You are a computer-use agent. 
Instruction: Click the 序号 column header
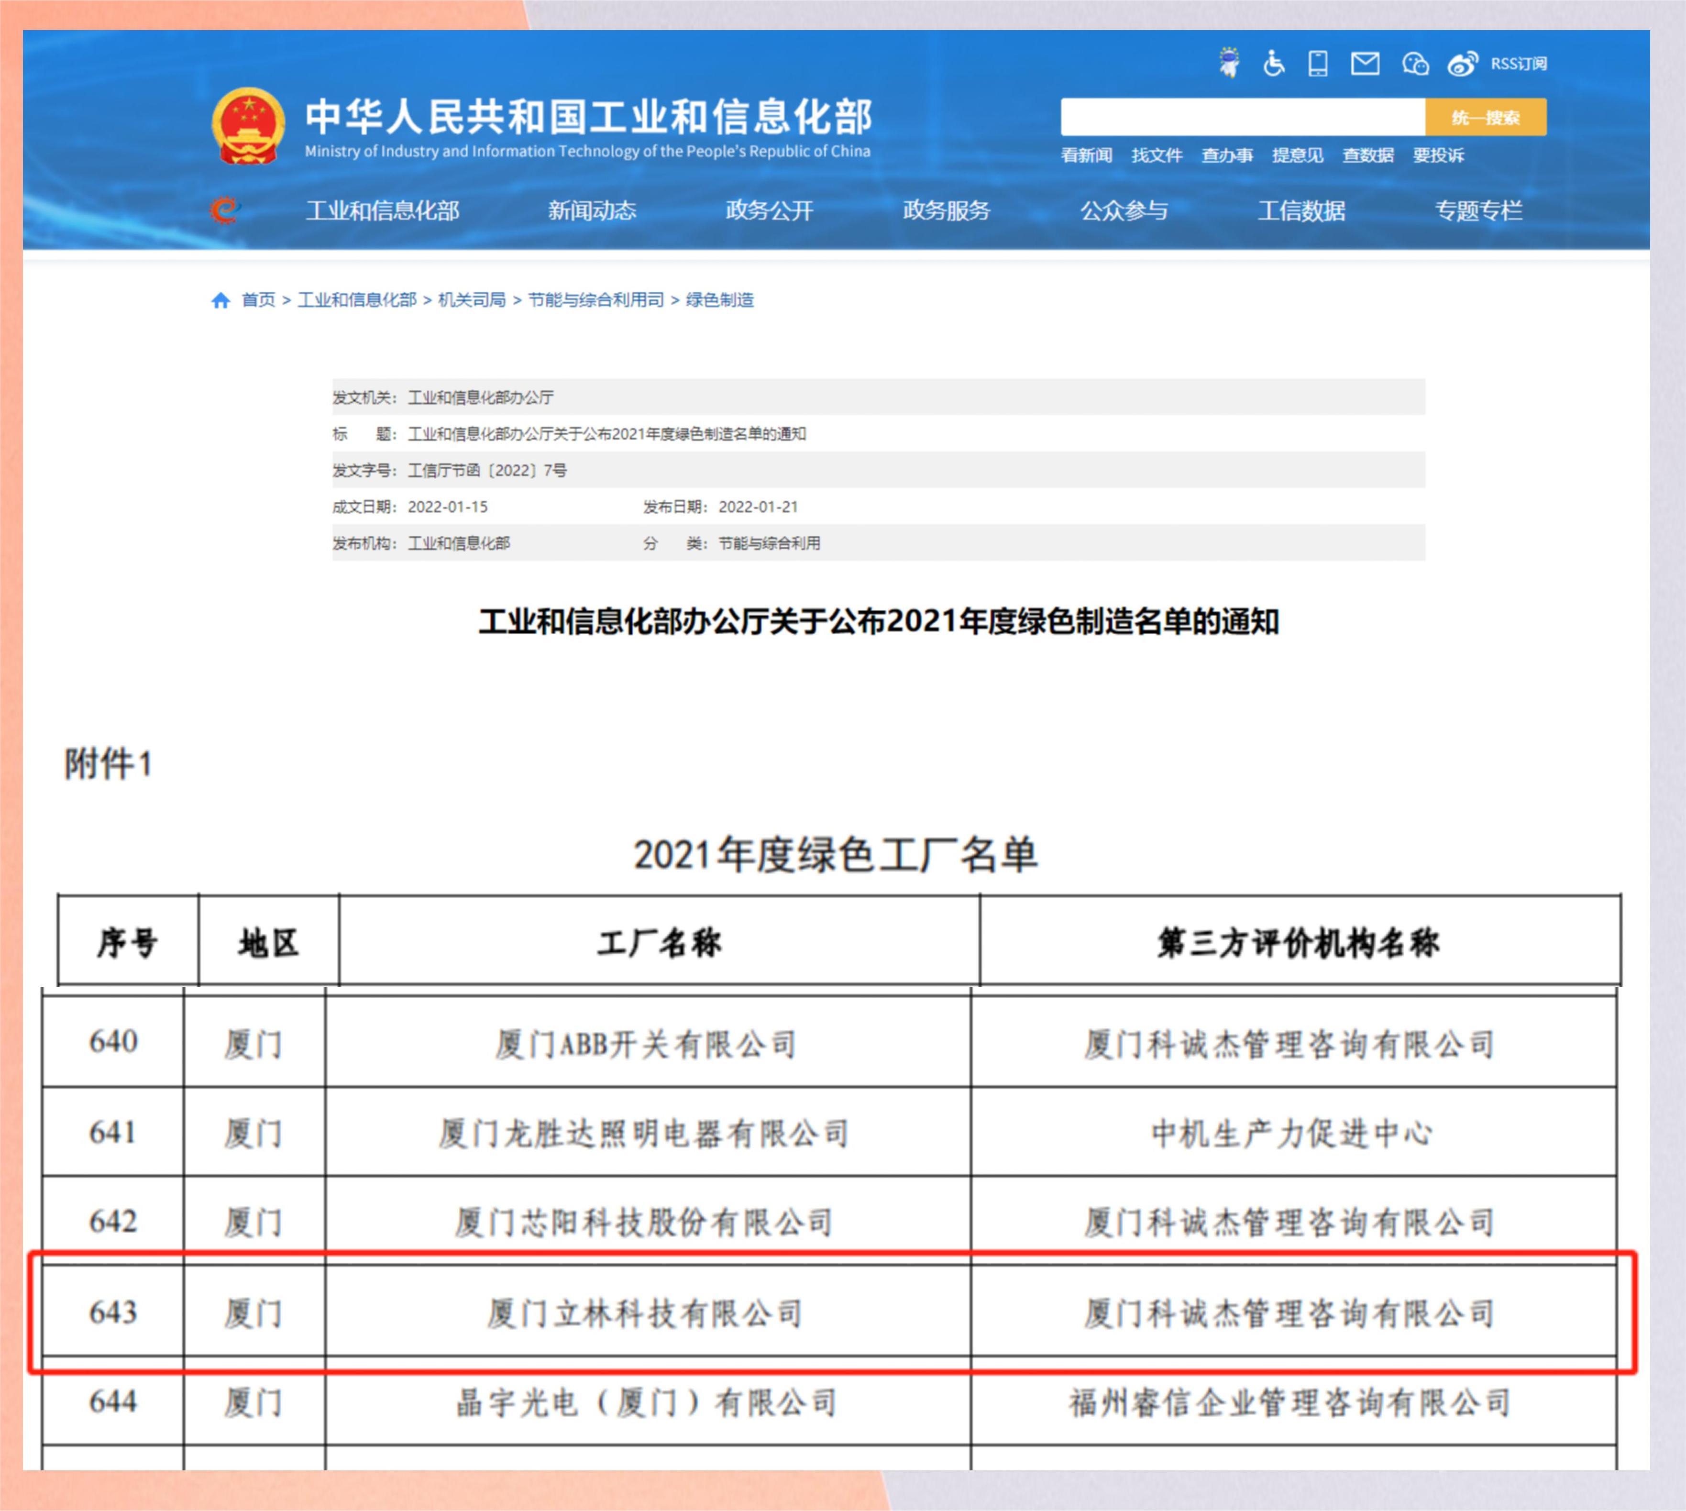pyautogui.click(x=128, y=942)
